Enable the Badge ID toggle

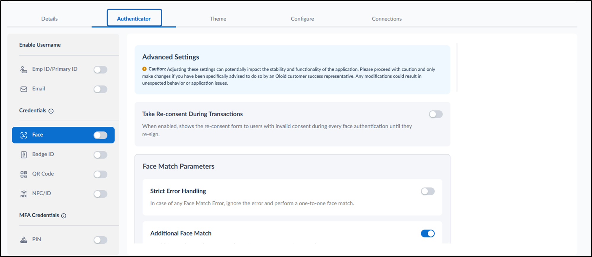pyautogui.click(x=100, y=155)
